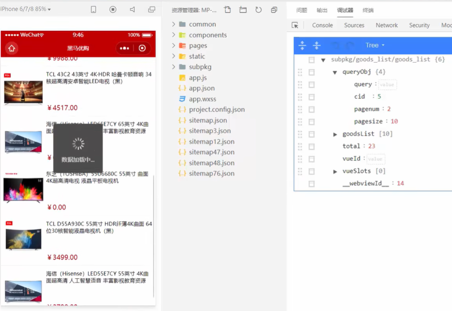The image size is (452, 311).
Task: Create a new folder in resource manager
Action: 243,10
